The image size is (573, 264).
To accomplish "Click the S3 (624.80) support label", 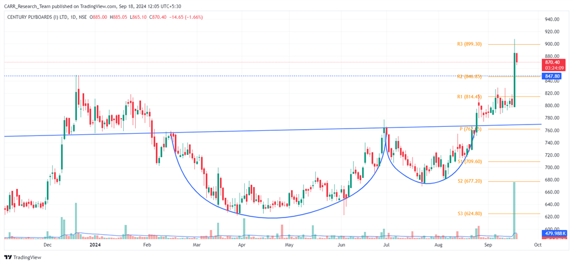I will [469, 213].
